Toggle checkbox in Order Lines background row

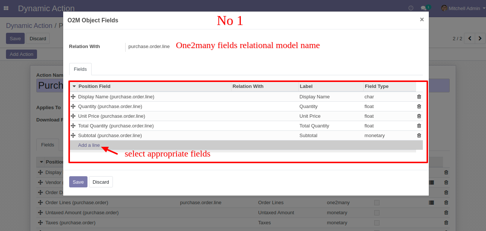[377, 203]
